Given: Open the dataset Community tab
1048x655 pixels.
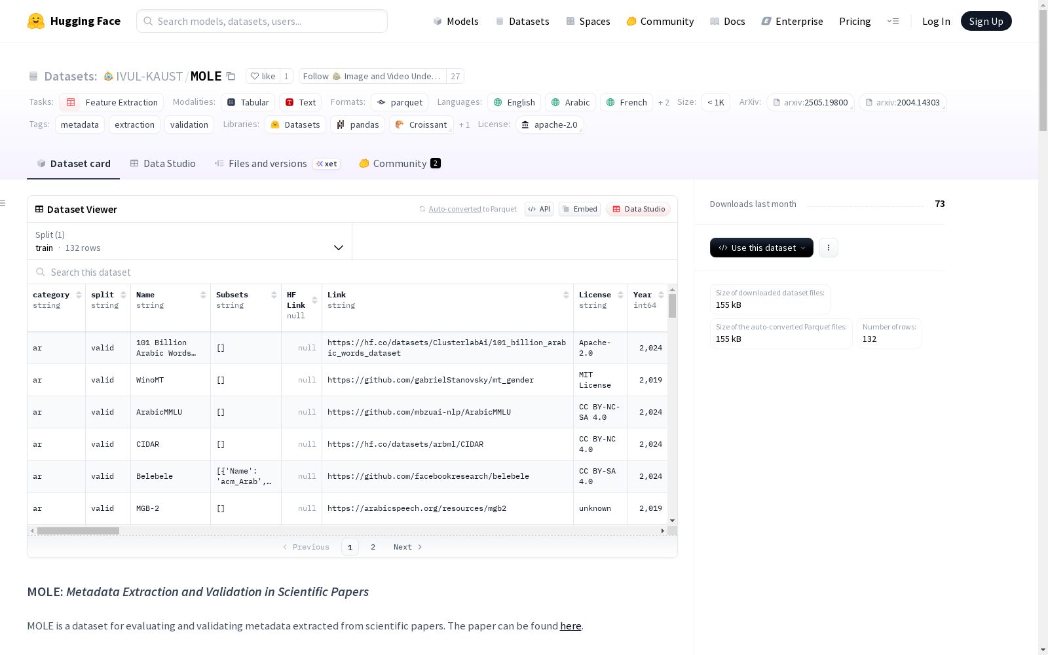Looking at the screenshot, I should pos(400,164).
